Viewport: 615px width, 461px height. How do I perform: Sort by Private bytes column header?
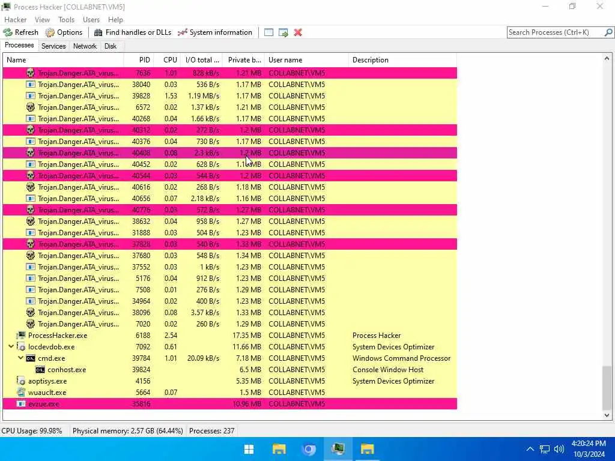click(x=244, y=60)
